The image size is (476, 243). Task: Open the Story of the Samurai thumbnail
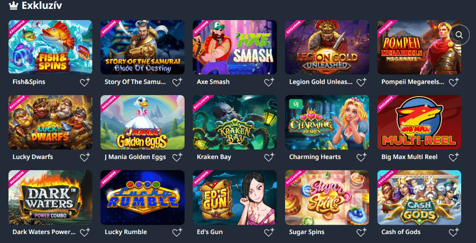tap(142, 47)
